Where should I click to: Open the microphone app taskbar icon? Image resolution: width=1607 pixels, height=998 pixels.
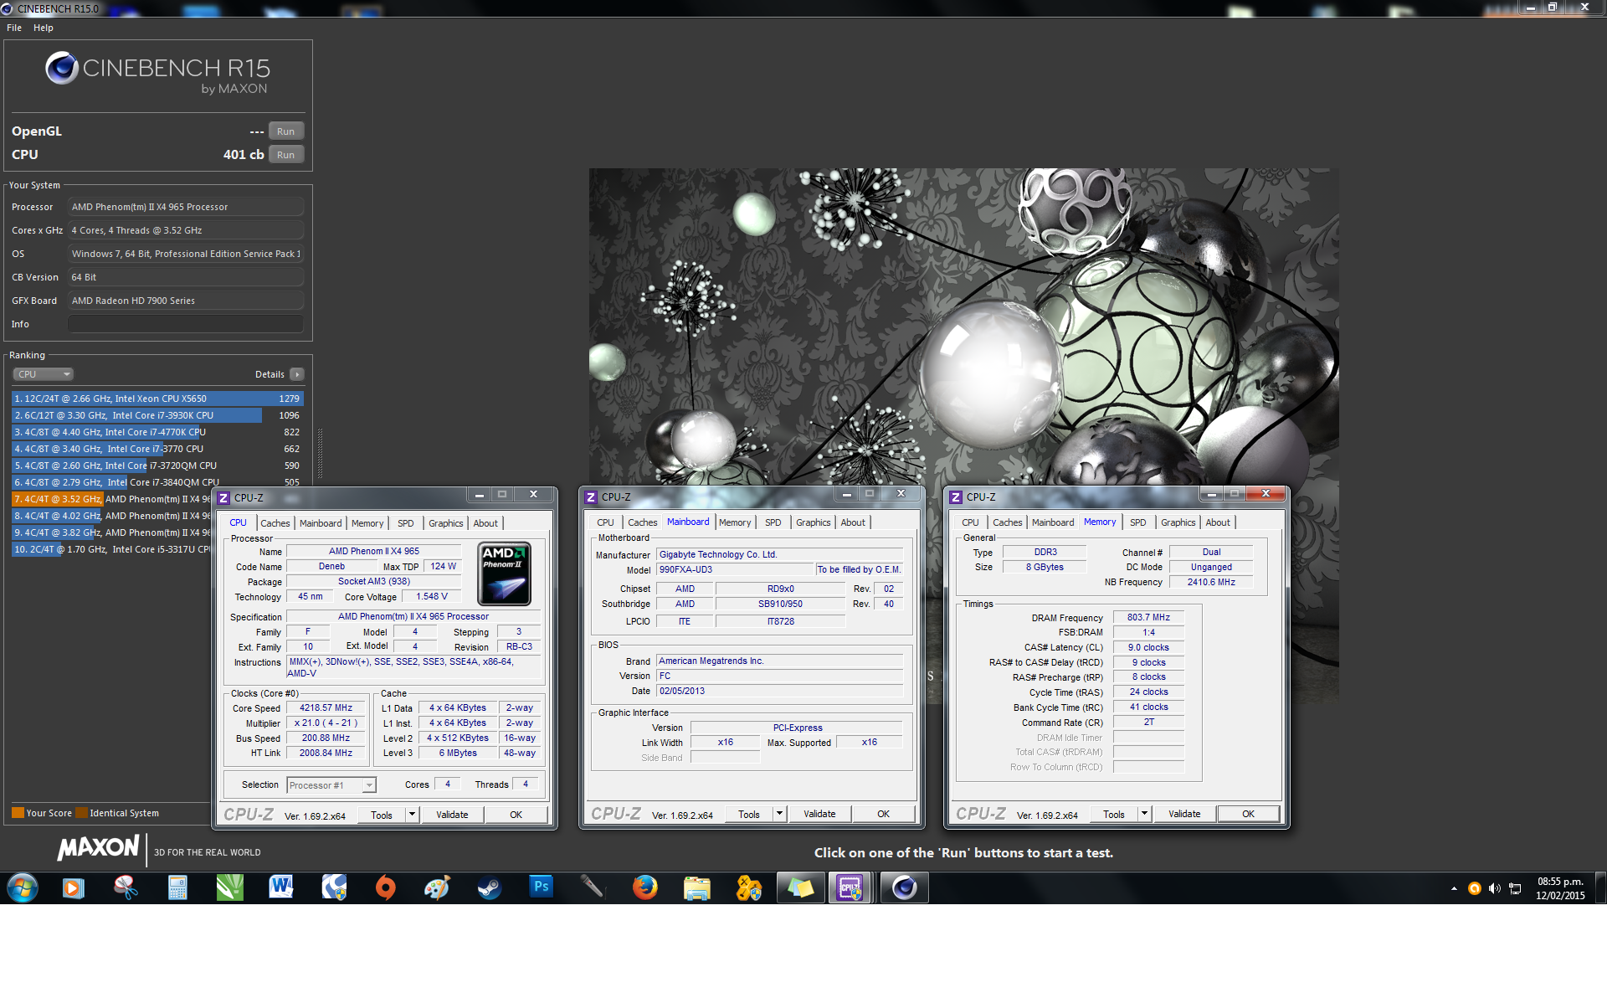593,887
